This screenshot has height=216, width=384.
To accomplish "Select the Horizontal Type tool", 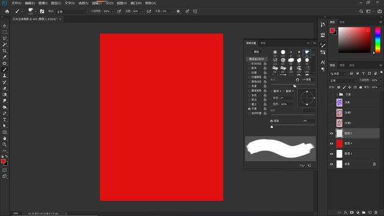I will (4, 119).
